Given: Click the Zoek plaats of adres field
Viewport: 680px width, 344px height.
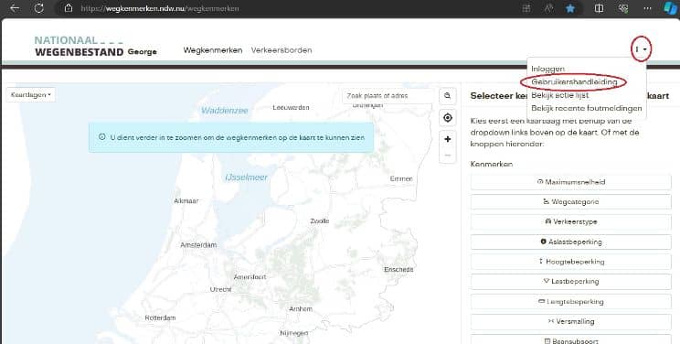Looking at the screenshot, I should click(x=388, y=96).
